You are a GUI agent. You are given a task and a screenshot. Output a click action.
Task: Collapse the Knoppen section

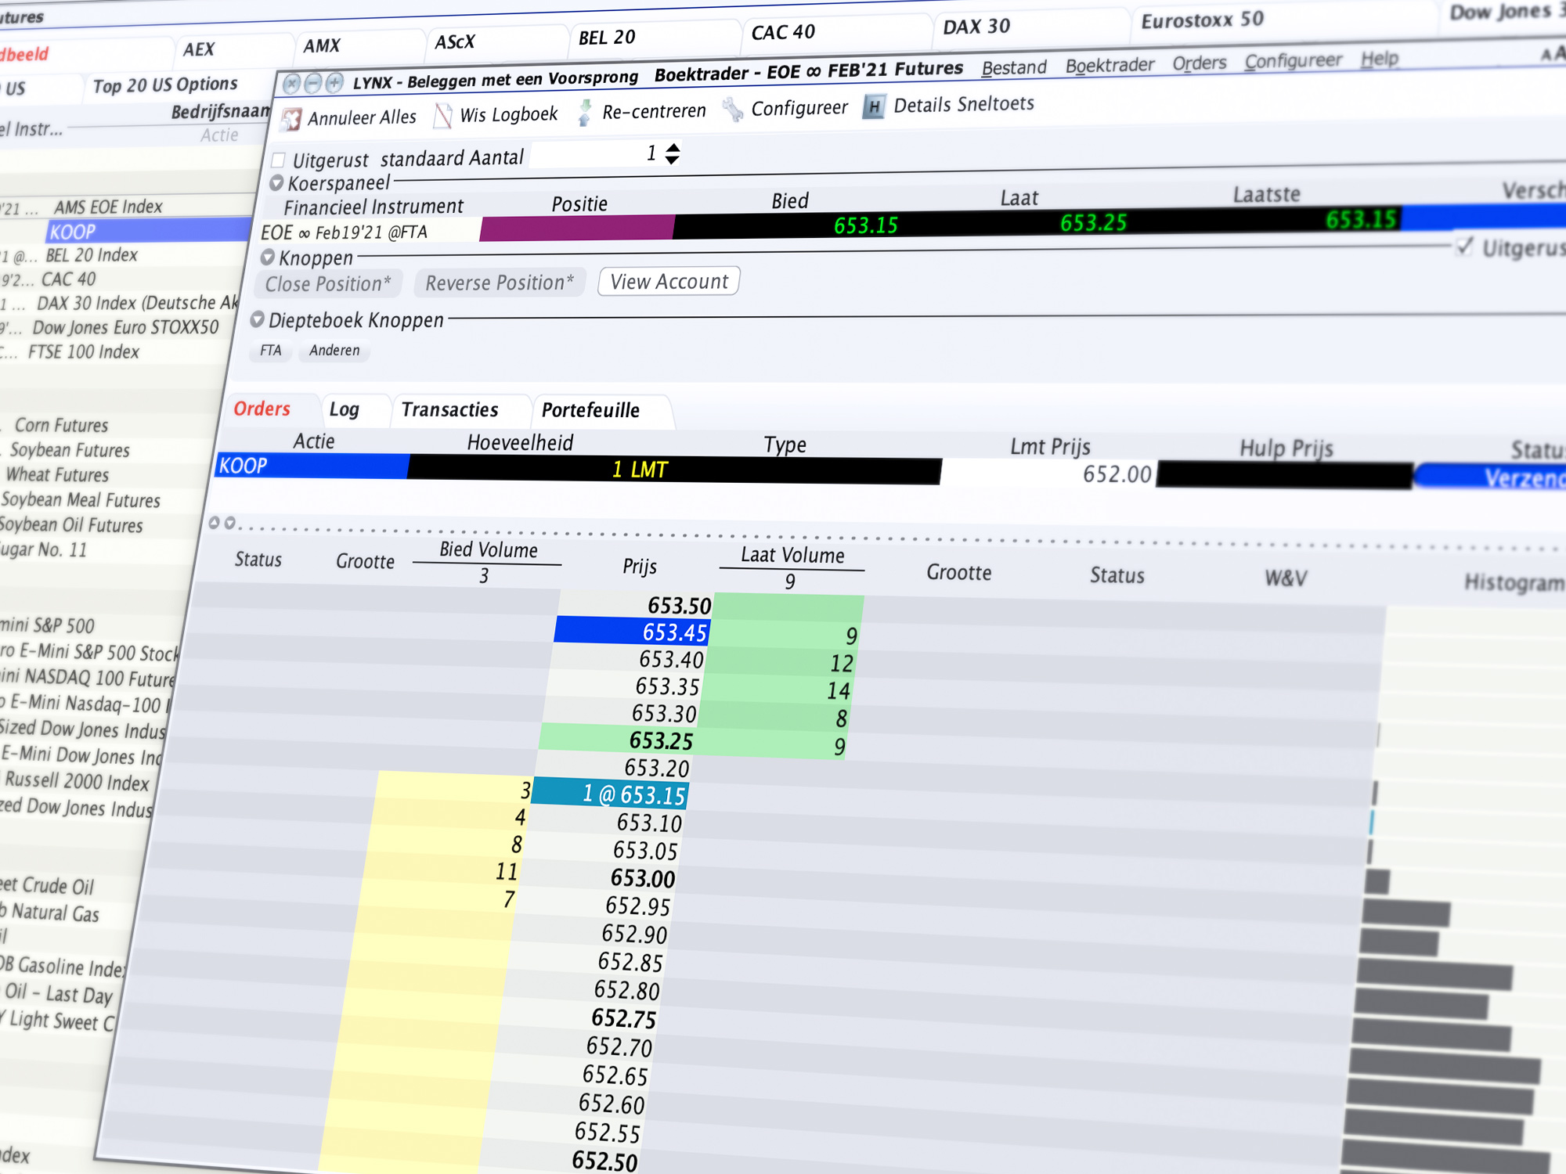tap(268, 257)
